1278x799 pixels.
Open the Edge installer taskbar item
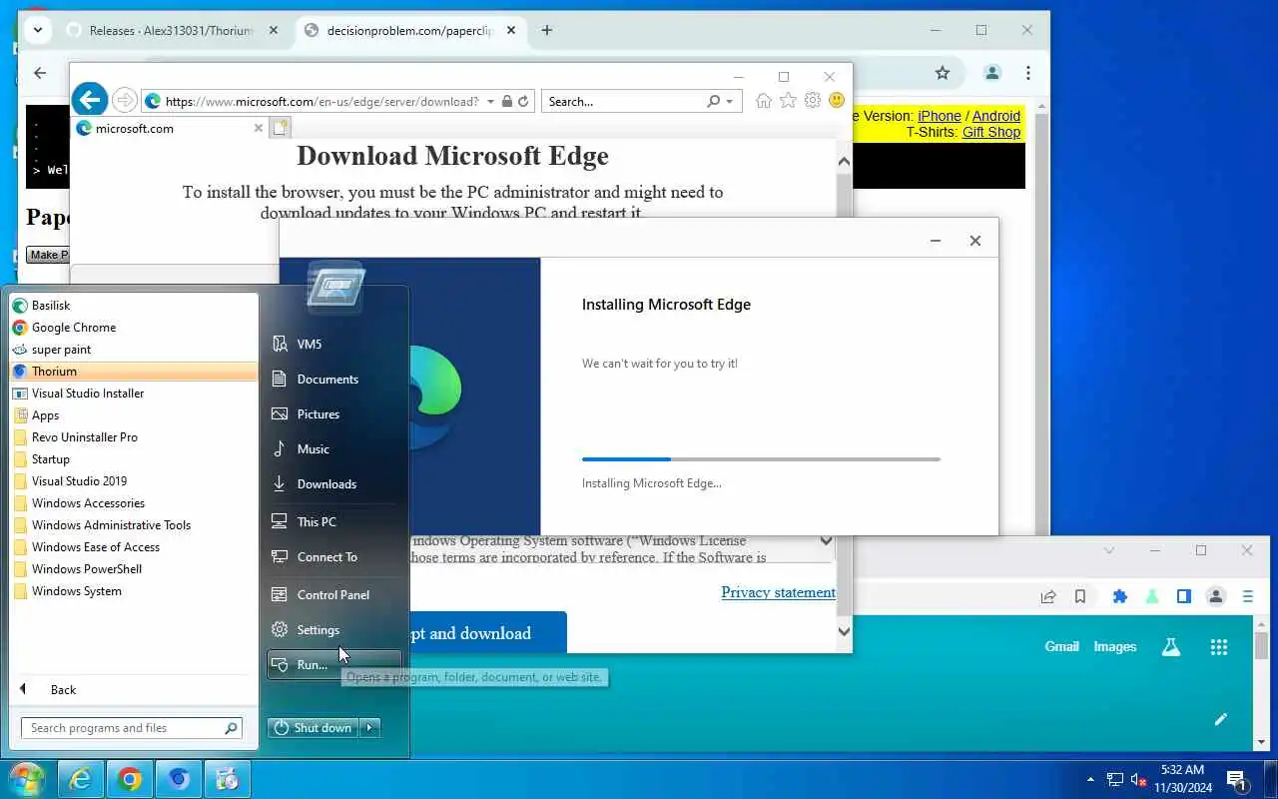point(228,779)
